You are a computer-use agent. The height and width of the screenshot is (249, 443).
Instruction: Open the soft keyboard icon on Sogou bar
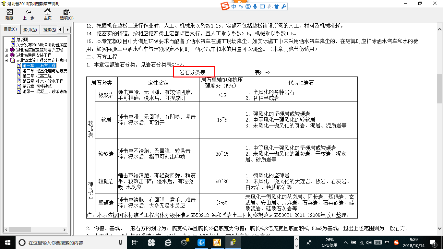pos(262,6)
